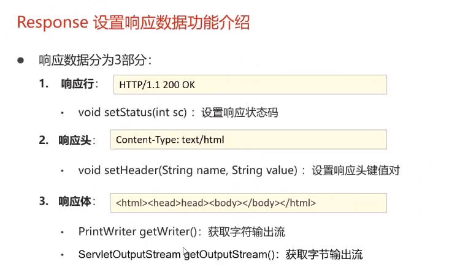Image resolution: width=476 pixels, height=275 pixels.
Task: Select the "响应数据分为3部分" line
Action: 95,60
